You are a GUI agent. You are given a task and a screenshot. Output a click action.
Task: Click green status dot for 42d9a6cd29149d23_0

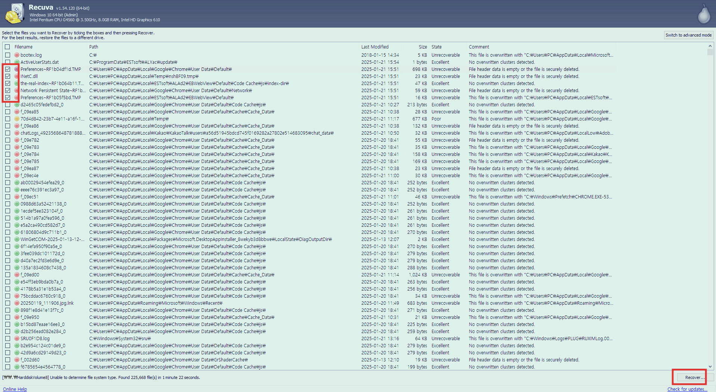17,353
